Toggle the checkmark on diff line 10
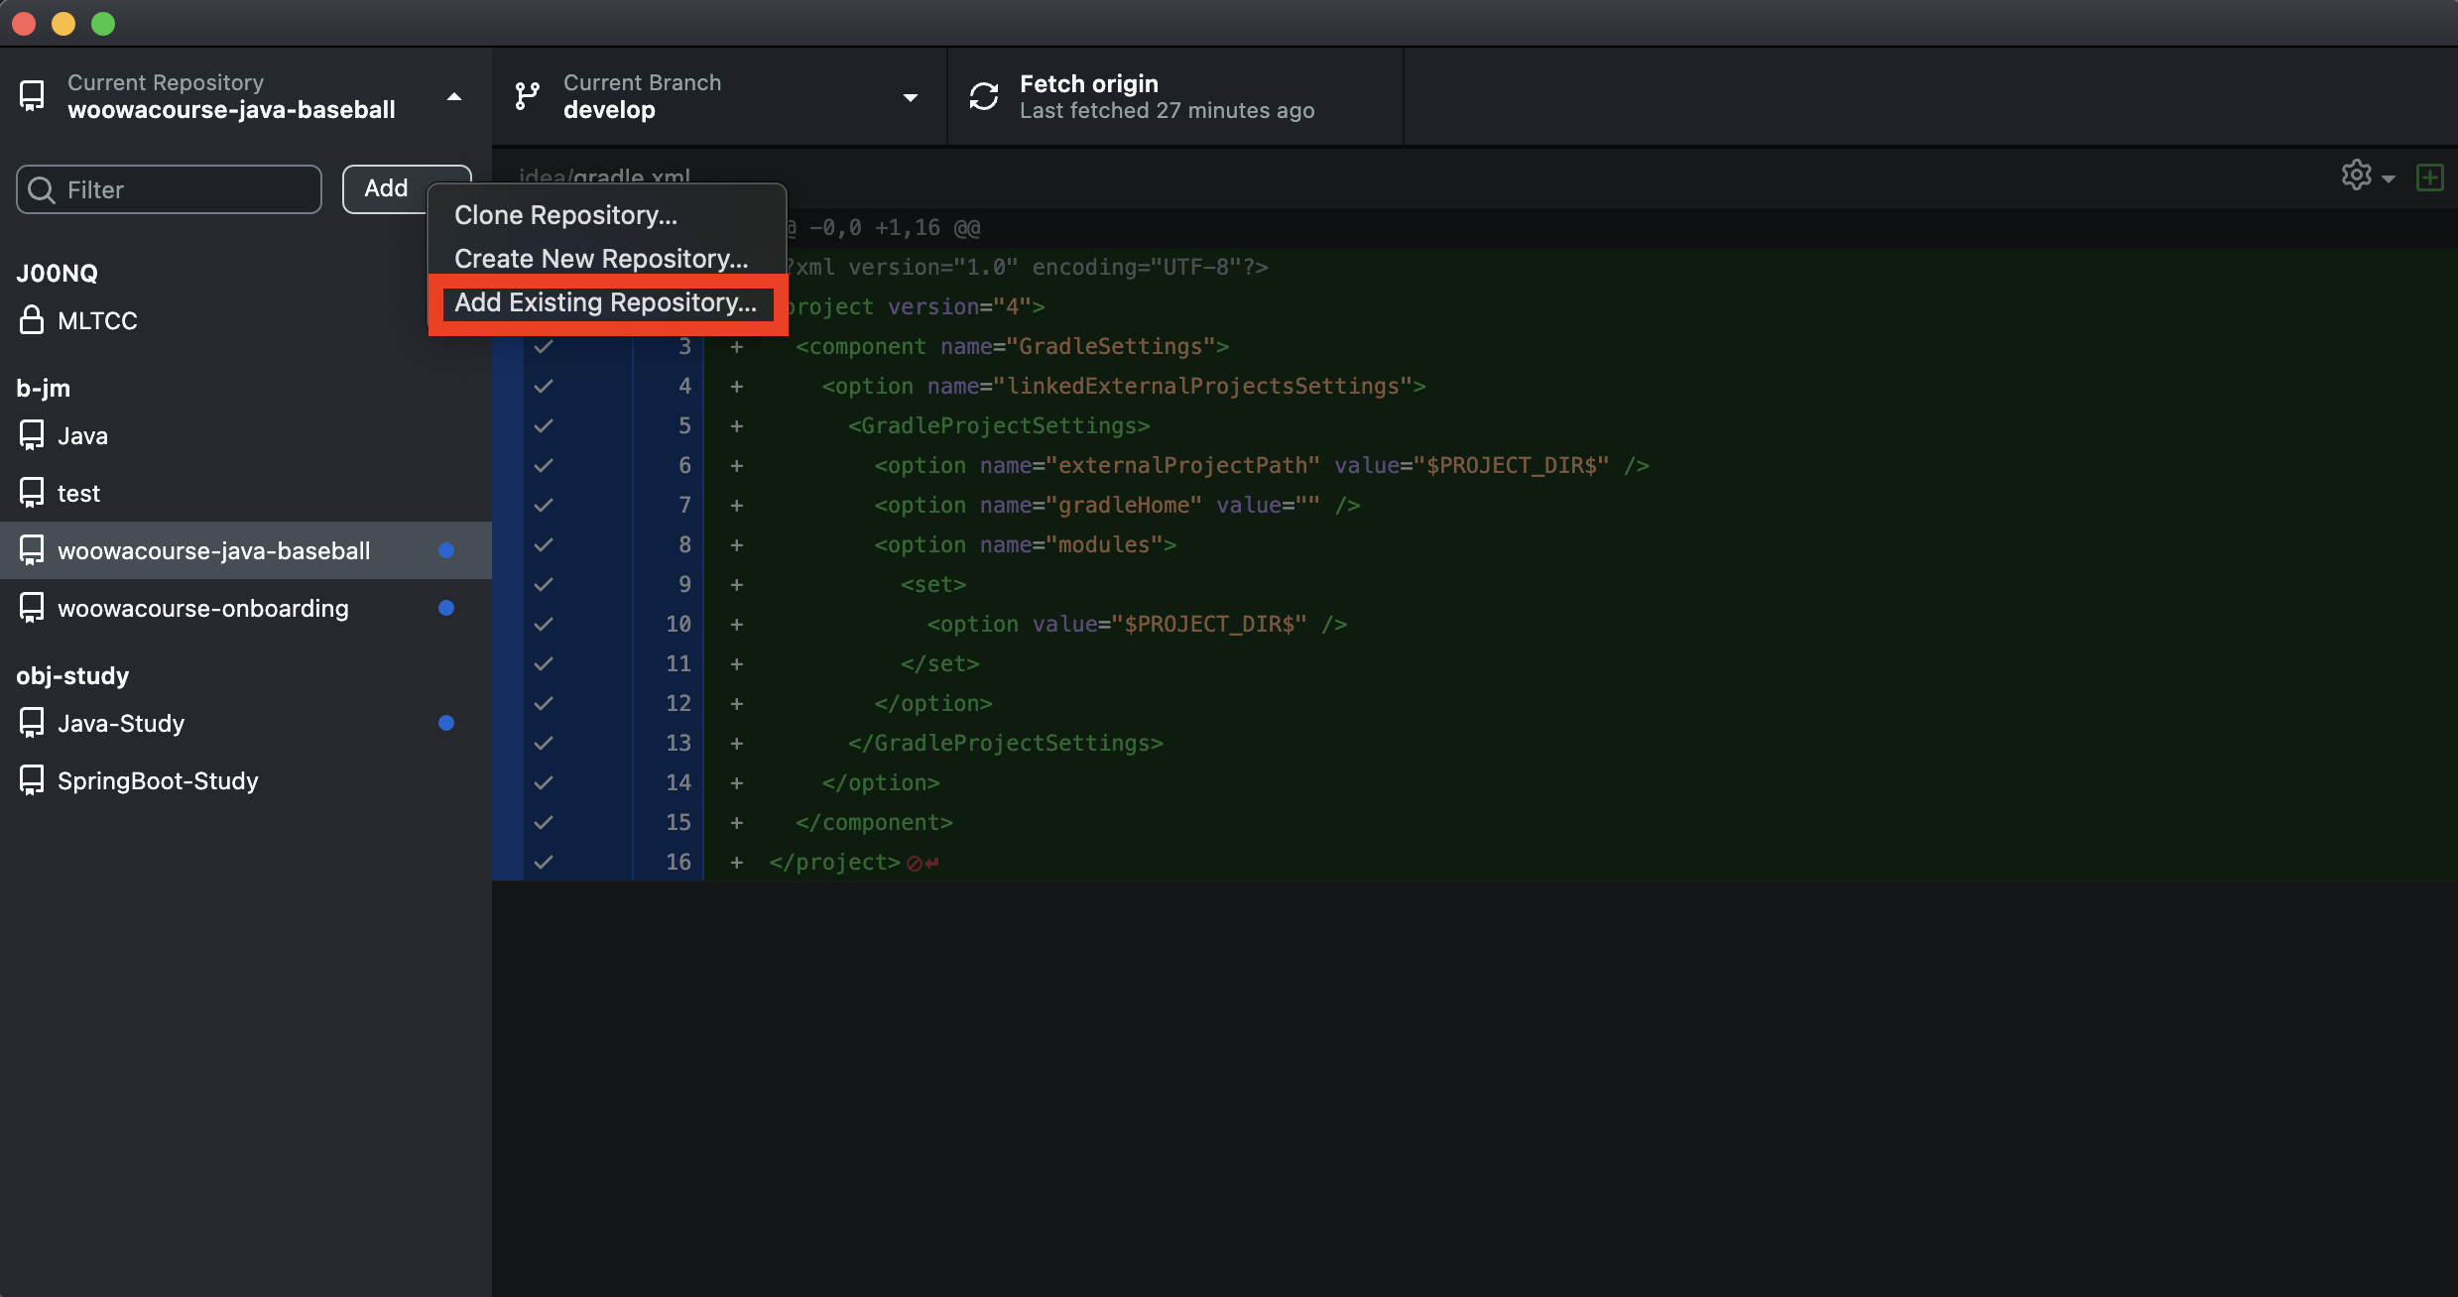 coord(544,624)
